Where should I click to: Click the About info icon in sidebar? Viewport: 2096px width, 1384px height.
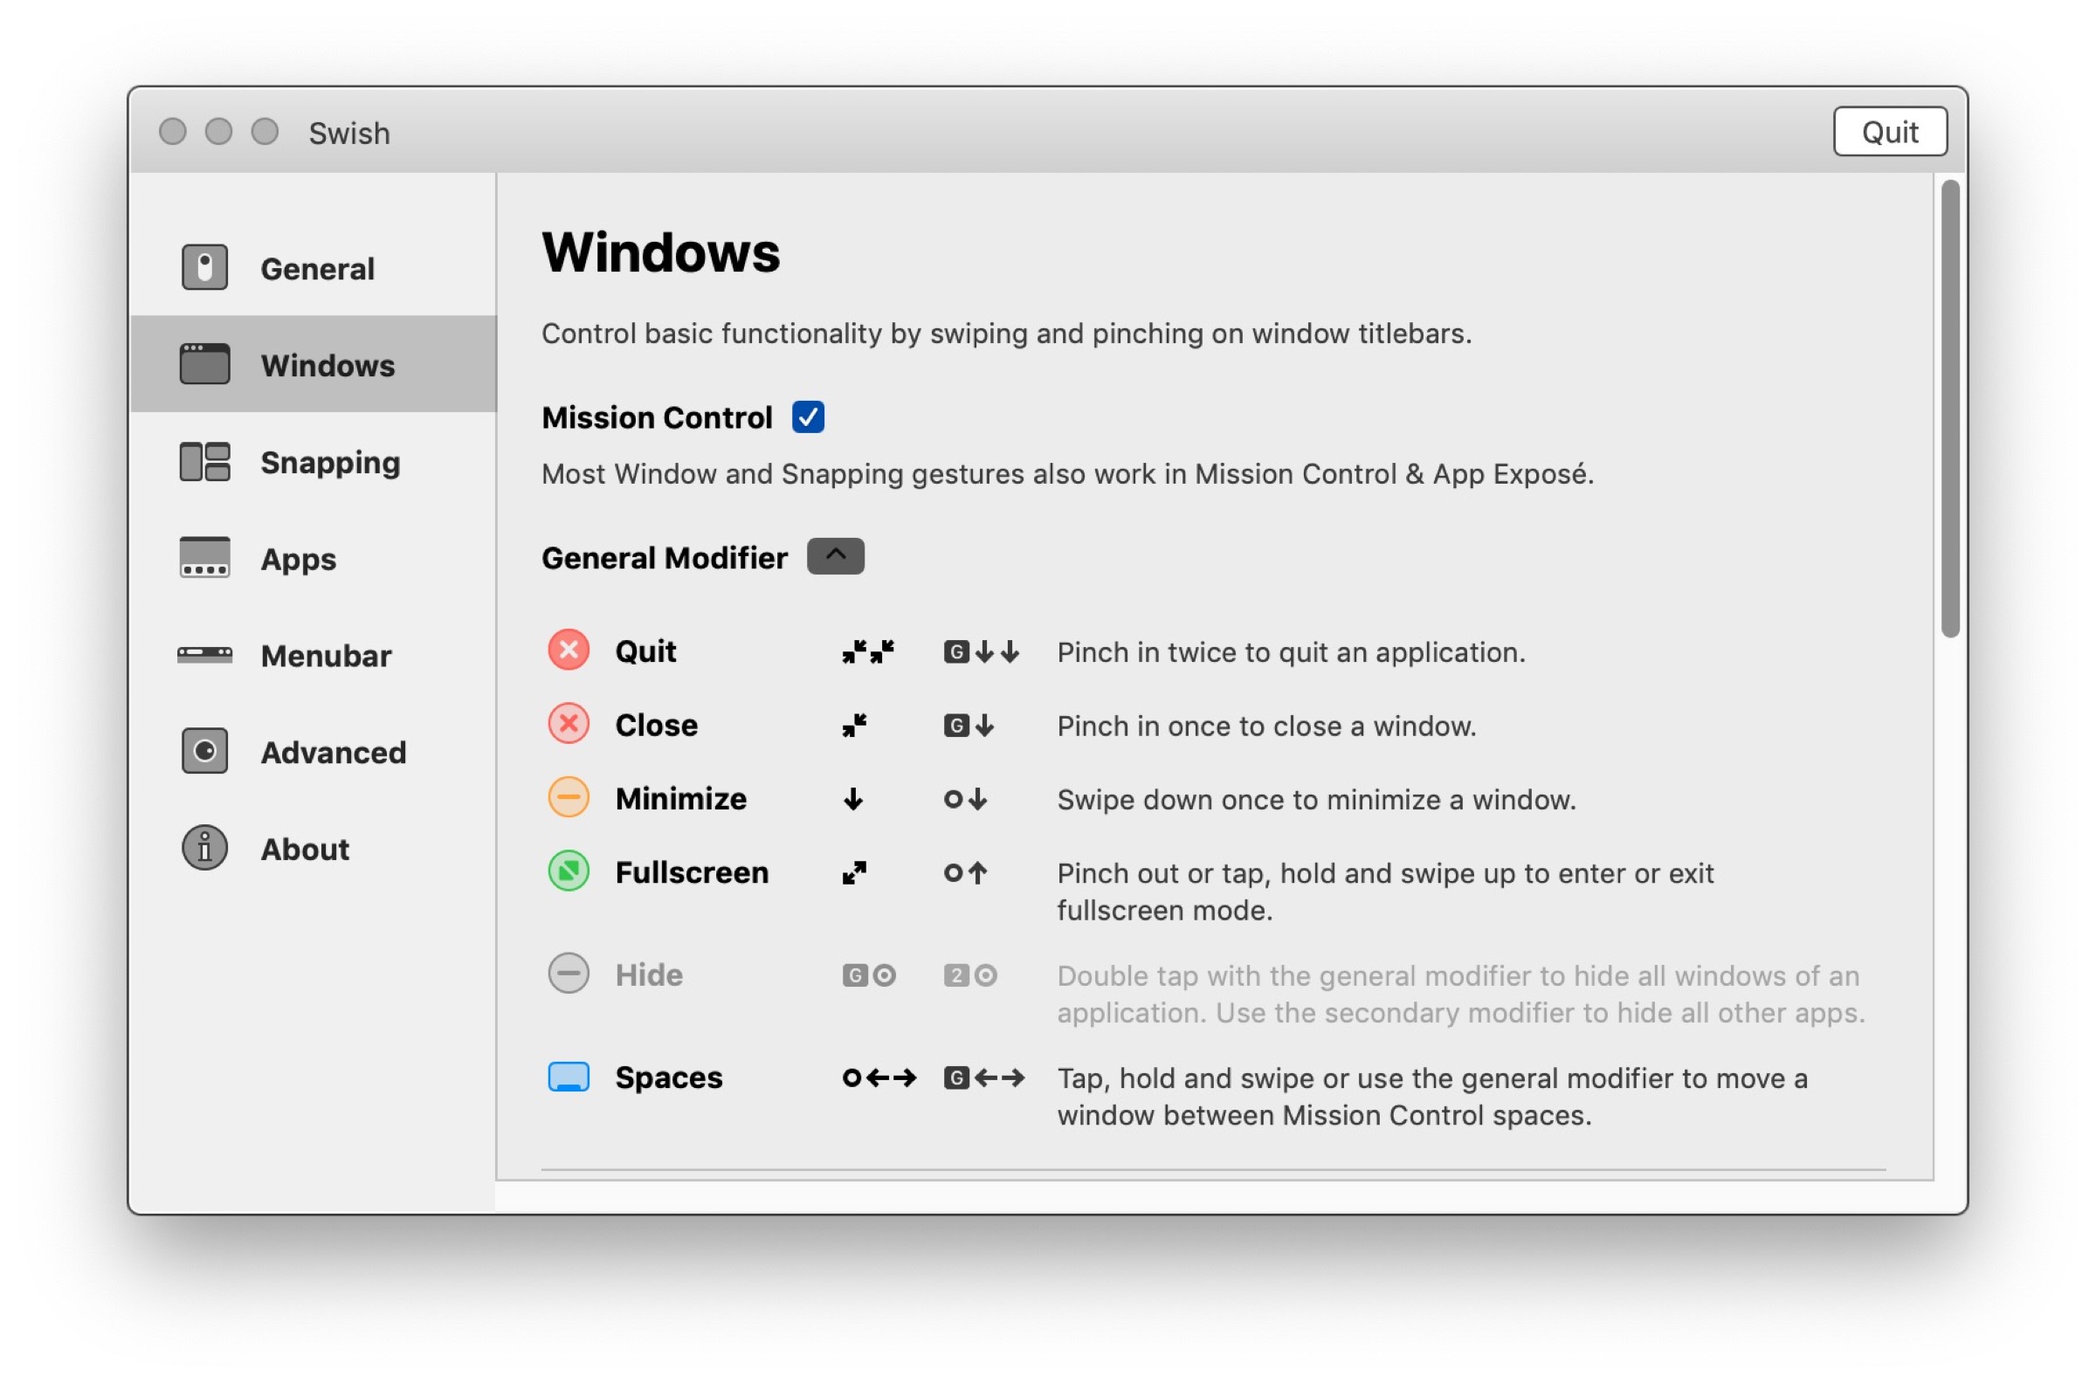point(204,848)
